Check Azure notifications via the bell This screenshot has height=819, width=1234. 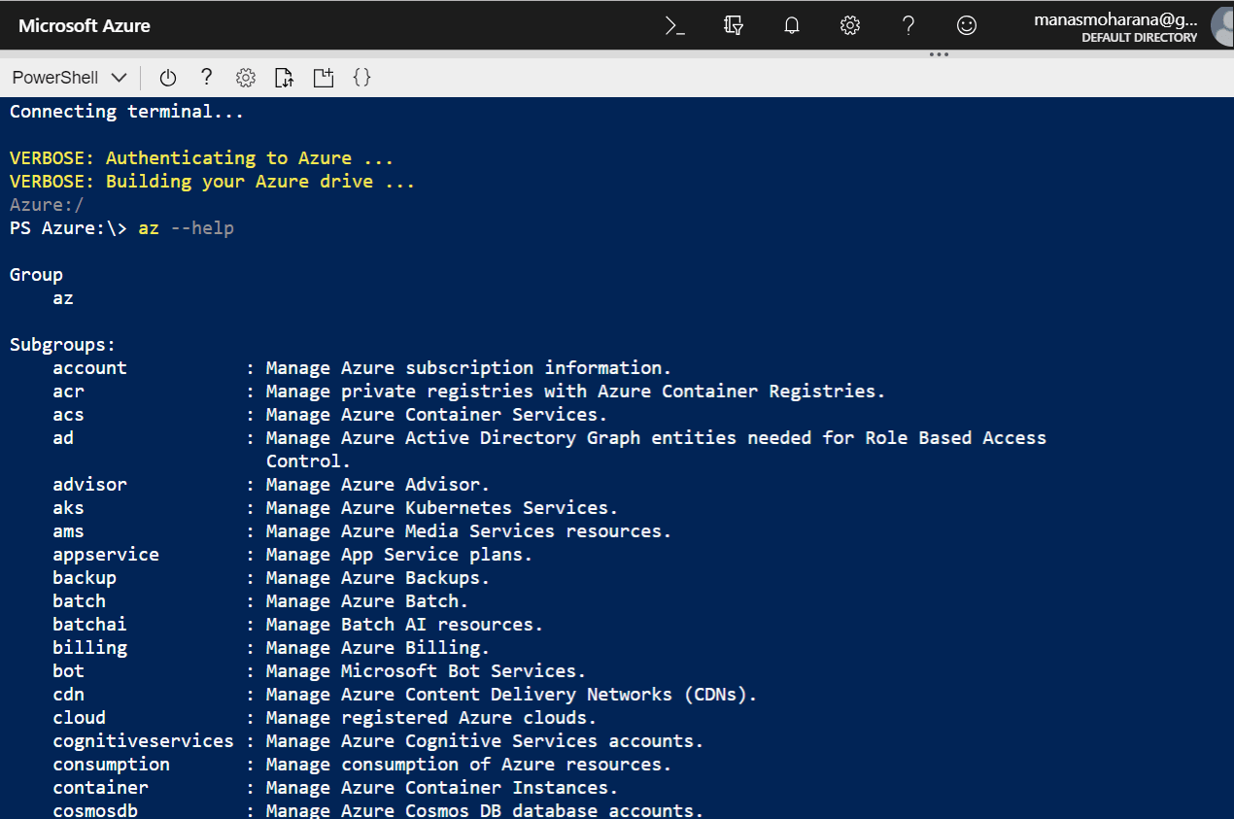792,25
